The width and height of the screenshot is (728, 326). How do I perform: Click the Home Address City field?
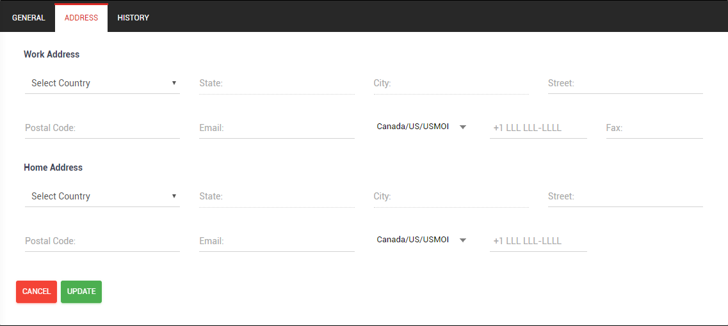coord(451,196)
